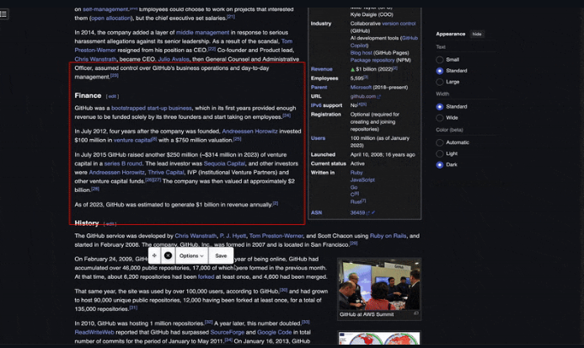This screenshot has width=584, height=348.
Task: Open the table of contents sidebar icon
Action: 6,14
